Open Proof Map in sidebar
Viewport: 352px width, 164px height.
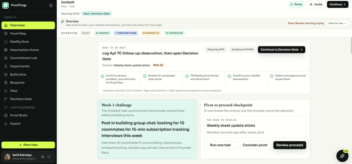point(28,34)
